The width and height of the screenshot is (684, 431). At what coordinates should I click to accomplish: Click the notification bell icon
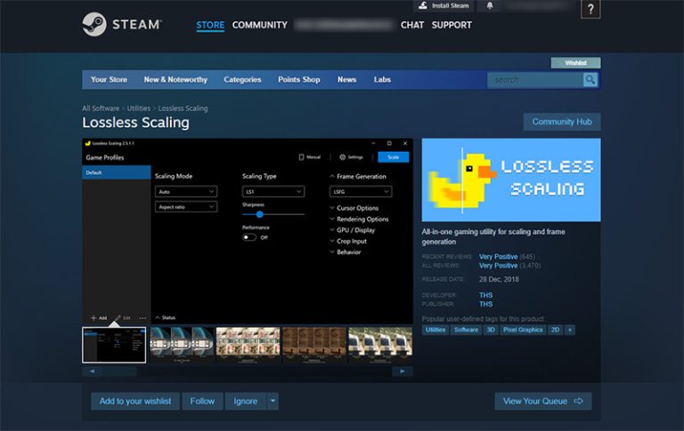click(x=489, y=6)
